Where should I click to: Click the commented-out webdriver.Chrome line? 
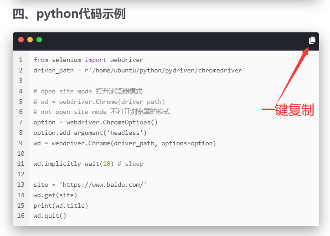(x=99, y=102)
